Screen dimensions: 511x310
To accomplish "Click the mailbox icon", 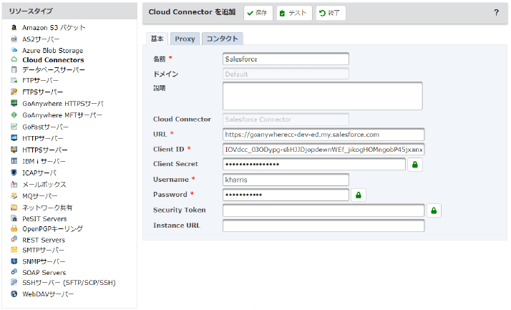I will click(14, 184).
